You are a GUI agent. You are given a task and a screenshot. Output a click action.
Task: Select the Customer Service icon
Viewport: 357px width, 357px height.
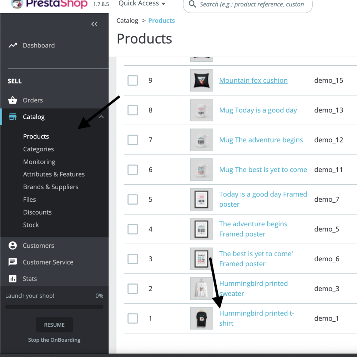(x=12, y=262)
